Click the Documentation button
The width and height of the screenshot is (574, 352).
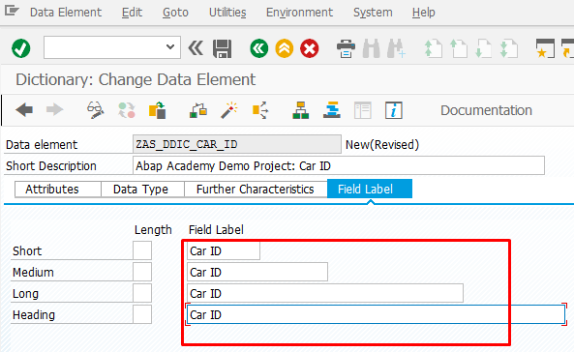coord(486,110)
